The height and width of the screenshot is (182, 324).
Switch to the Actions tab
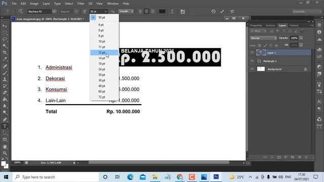pyautogui.click(x=270, y=25)
